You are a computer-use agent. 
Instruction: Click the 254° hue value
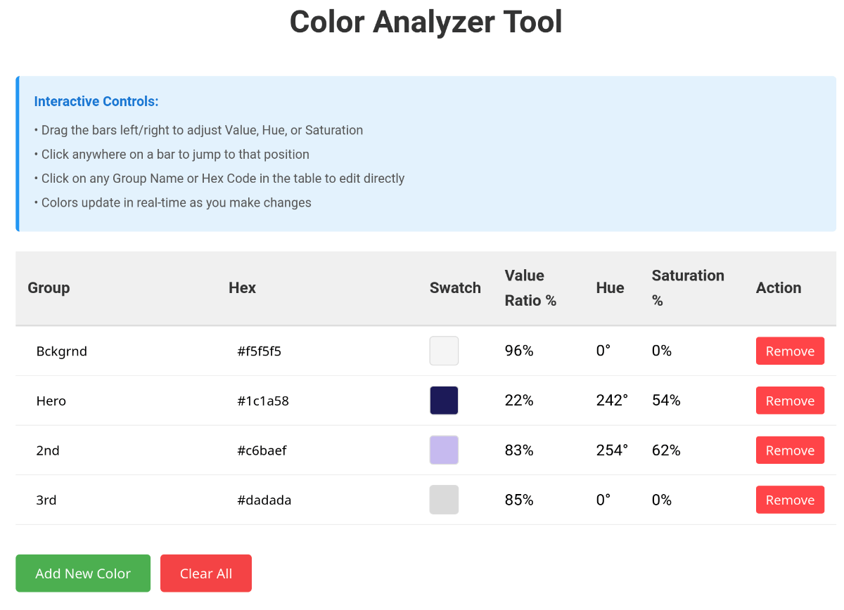click(x=612, y=450)
